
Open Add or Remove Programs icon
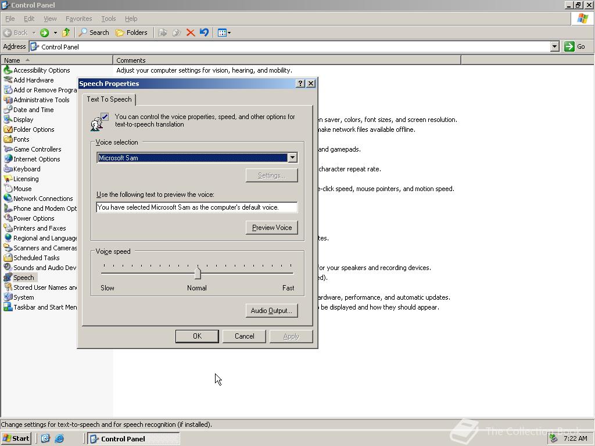tap(8, 90)
